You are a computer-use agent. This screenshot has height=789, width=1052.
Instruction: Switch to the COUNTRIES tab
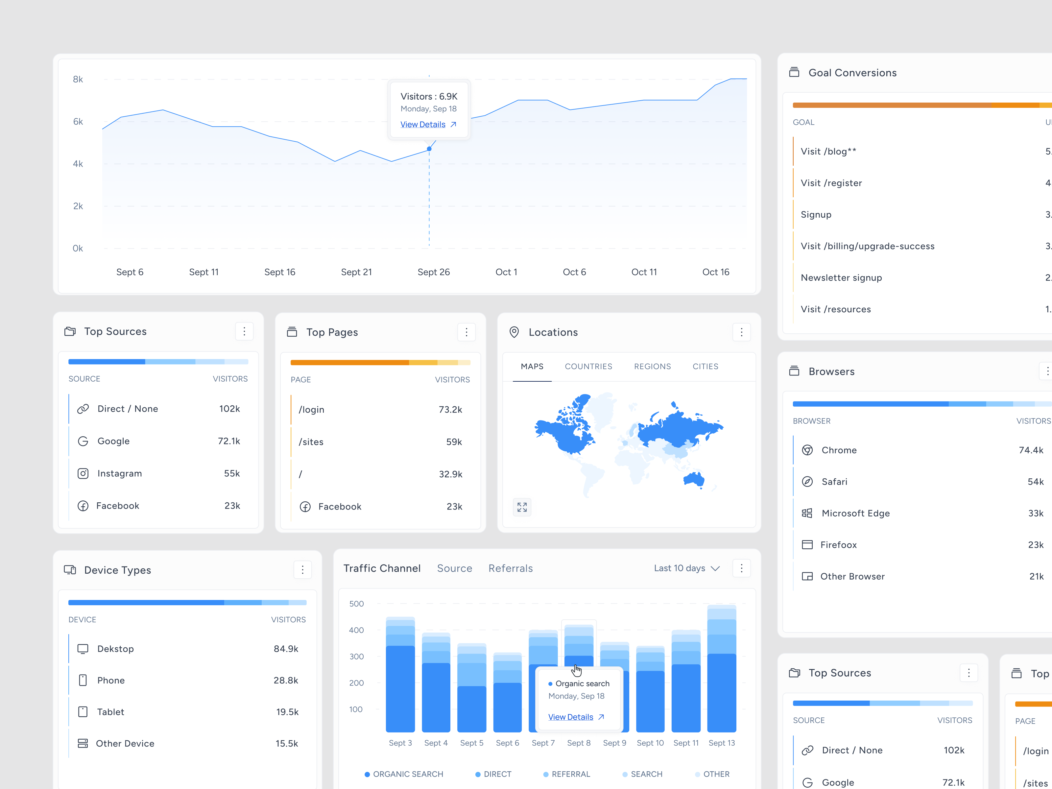click(x=589, y=366)
